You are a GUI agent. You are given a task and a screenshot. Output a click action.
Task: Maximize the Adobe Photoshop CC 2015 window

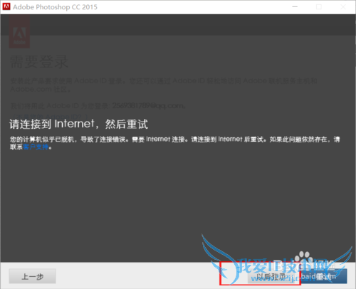(319, 7)
